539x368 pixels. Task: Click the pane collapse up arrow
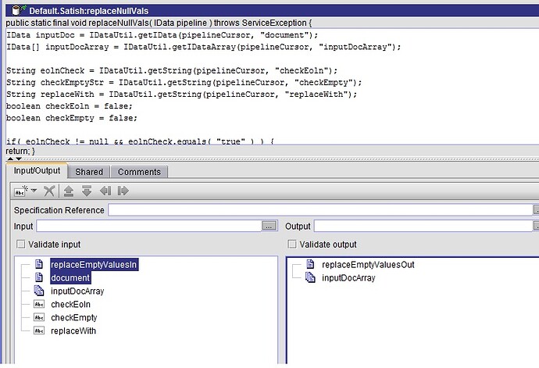tap(10, 159)
